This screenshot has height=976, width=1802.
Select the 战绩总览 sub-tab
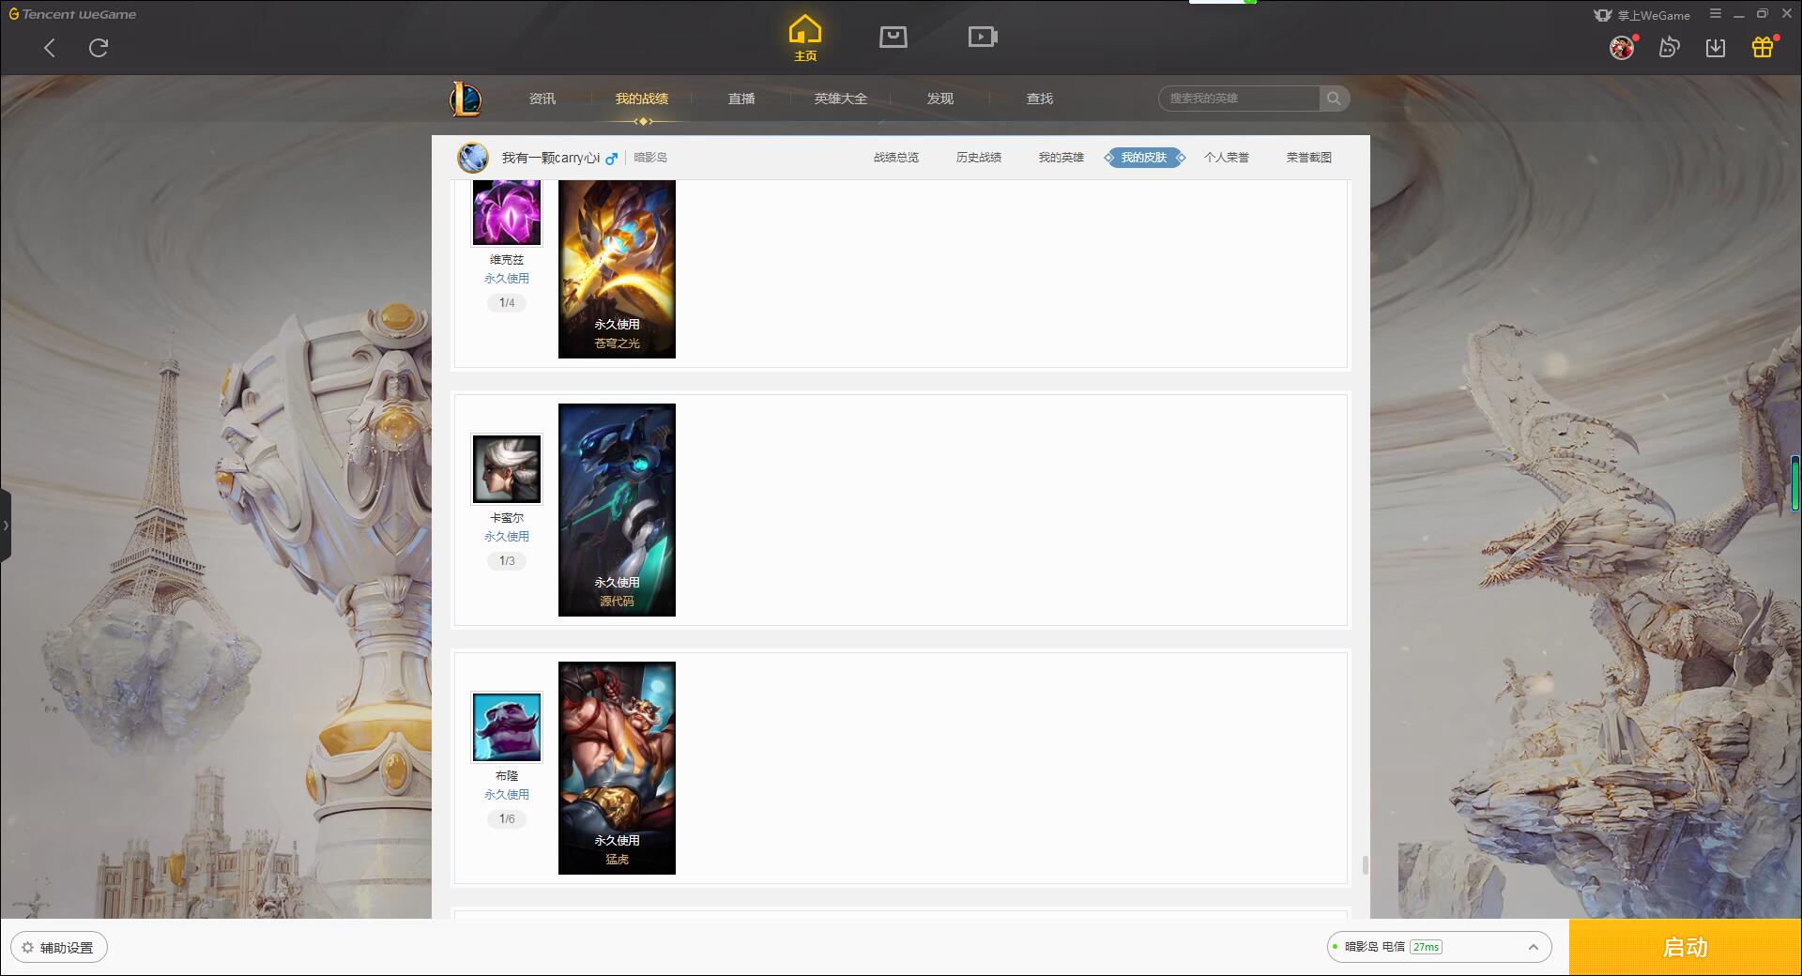896,158
